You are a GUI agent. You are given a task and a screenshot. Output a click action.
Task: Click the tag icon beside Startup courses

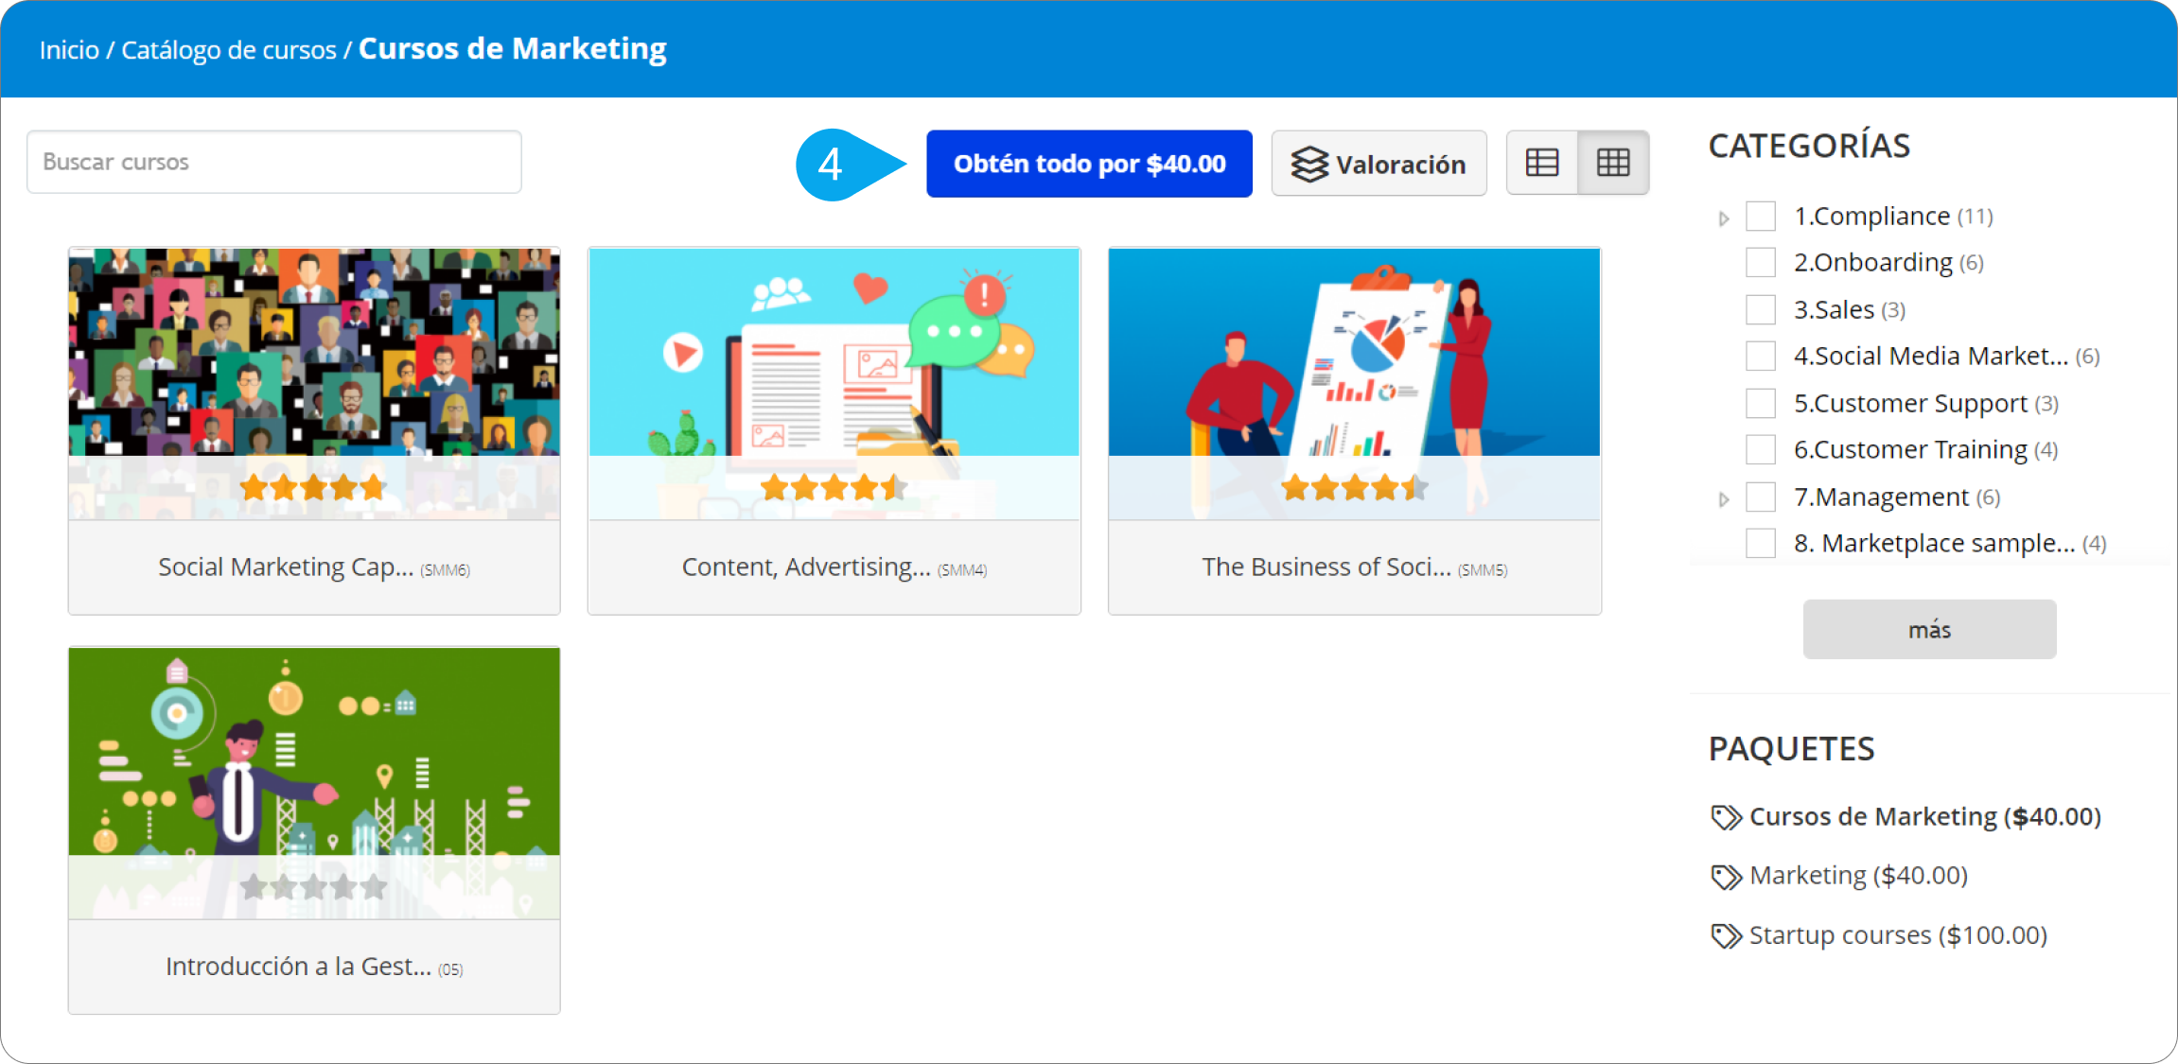(1726, 936)
